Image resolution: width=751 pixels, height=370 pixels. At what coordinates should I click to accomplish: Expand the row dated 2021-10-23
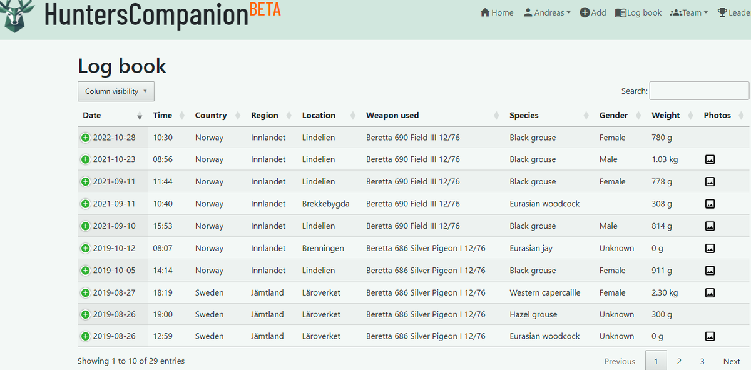(85, 159)
